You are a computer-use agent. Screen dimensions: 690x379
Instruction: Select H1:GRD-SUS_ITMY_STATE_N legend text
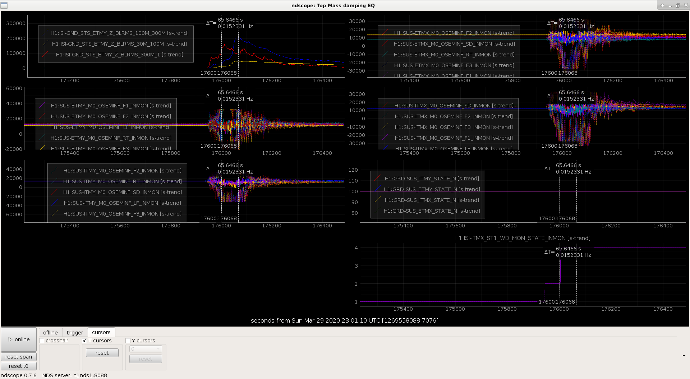(432, 179)
